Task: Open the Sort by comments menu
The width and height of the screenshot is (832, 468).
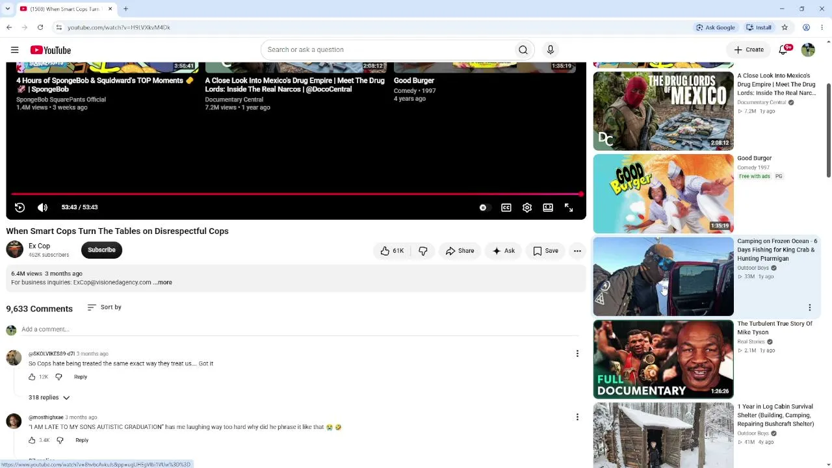Action: pyautogui.click(x=104, y=307)
